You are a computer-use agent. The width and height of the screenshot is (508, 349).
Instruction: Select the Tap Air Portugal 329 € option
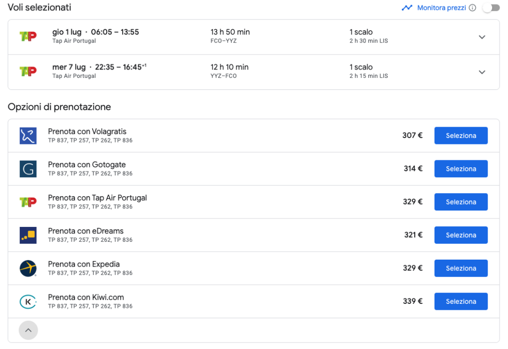(461, 202)
